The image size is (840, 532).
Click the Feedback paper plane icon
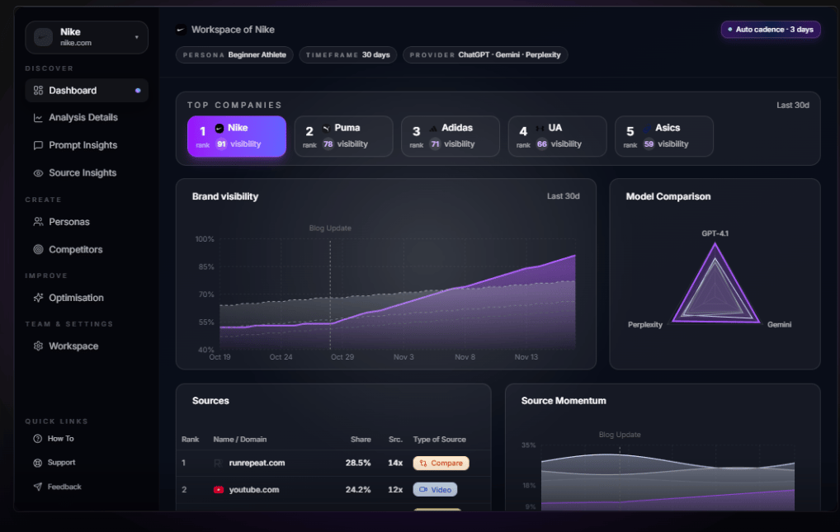click(37, 487)
